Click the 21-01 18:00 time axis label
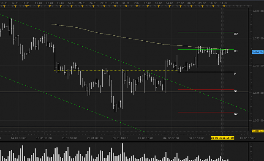Viewport: 264px width, 161px height. click(x=69, y=138)
